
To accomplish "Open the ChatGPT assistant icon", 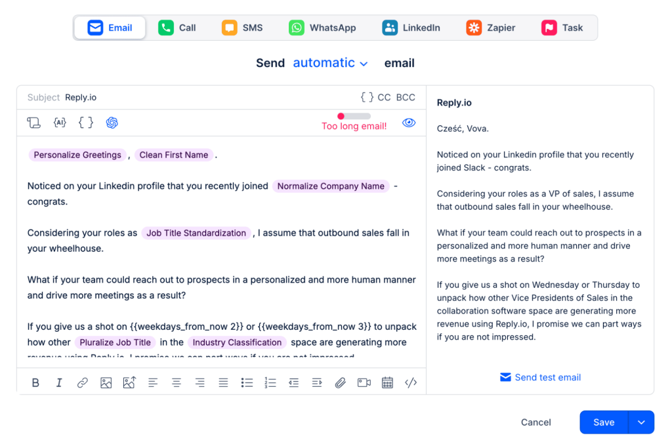I will [112, 123].
